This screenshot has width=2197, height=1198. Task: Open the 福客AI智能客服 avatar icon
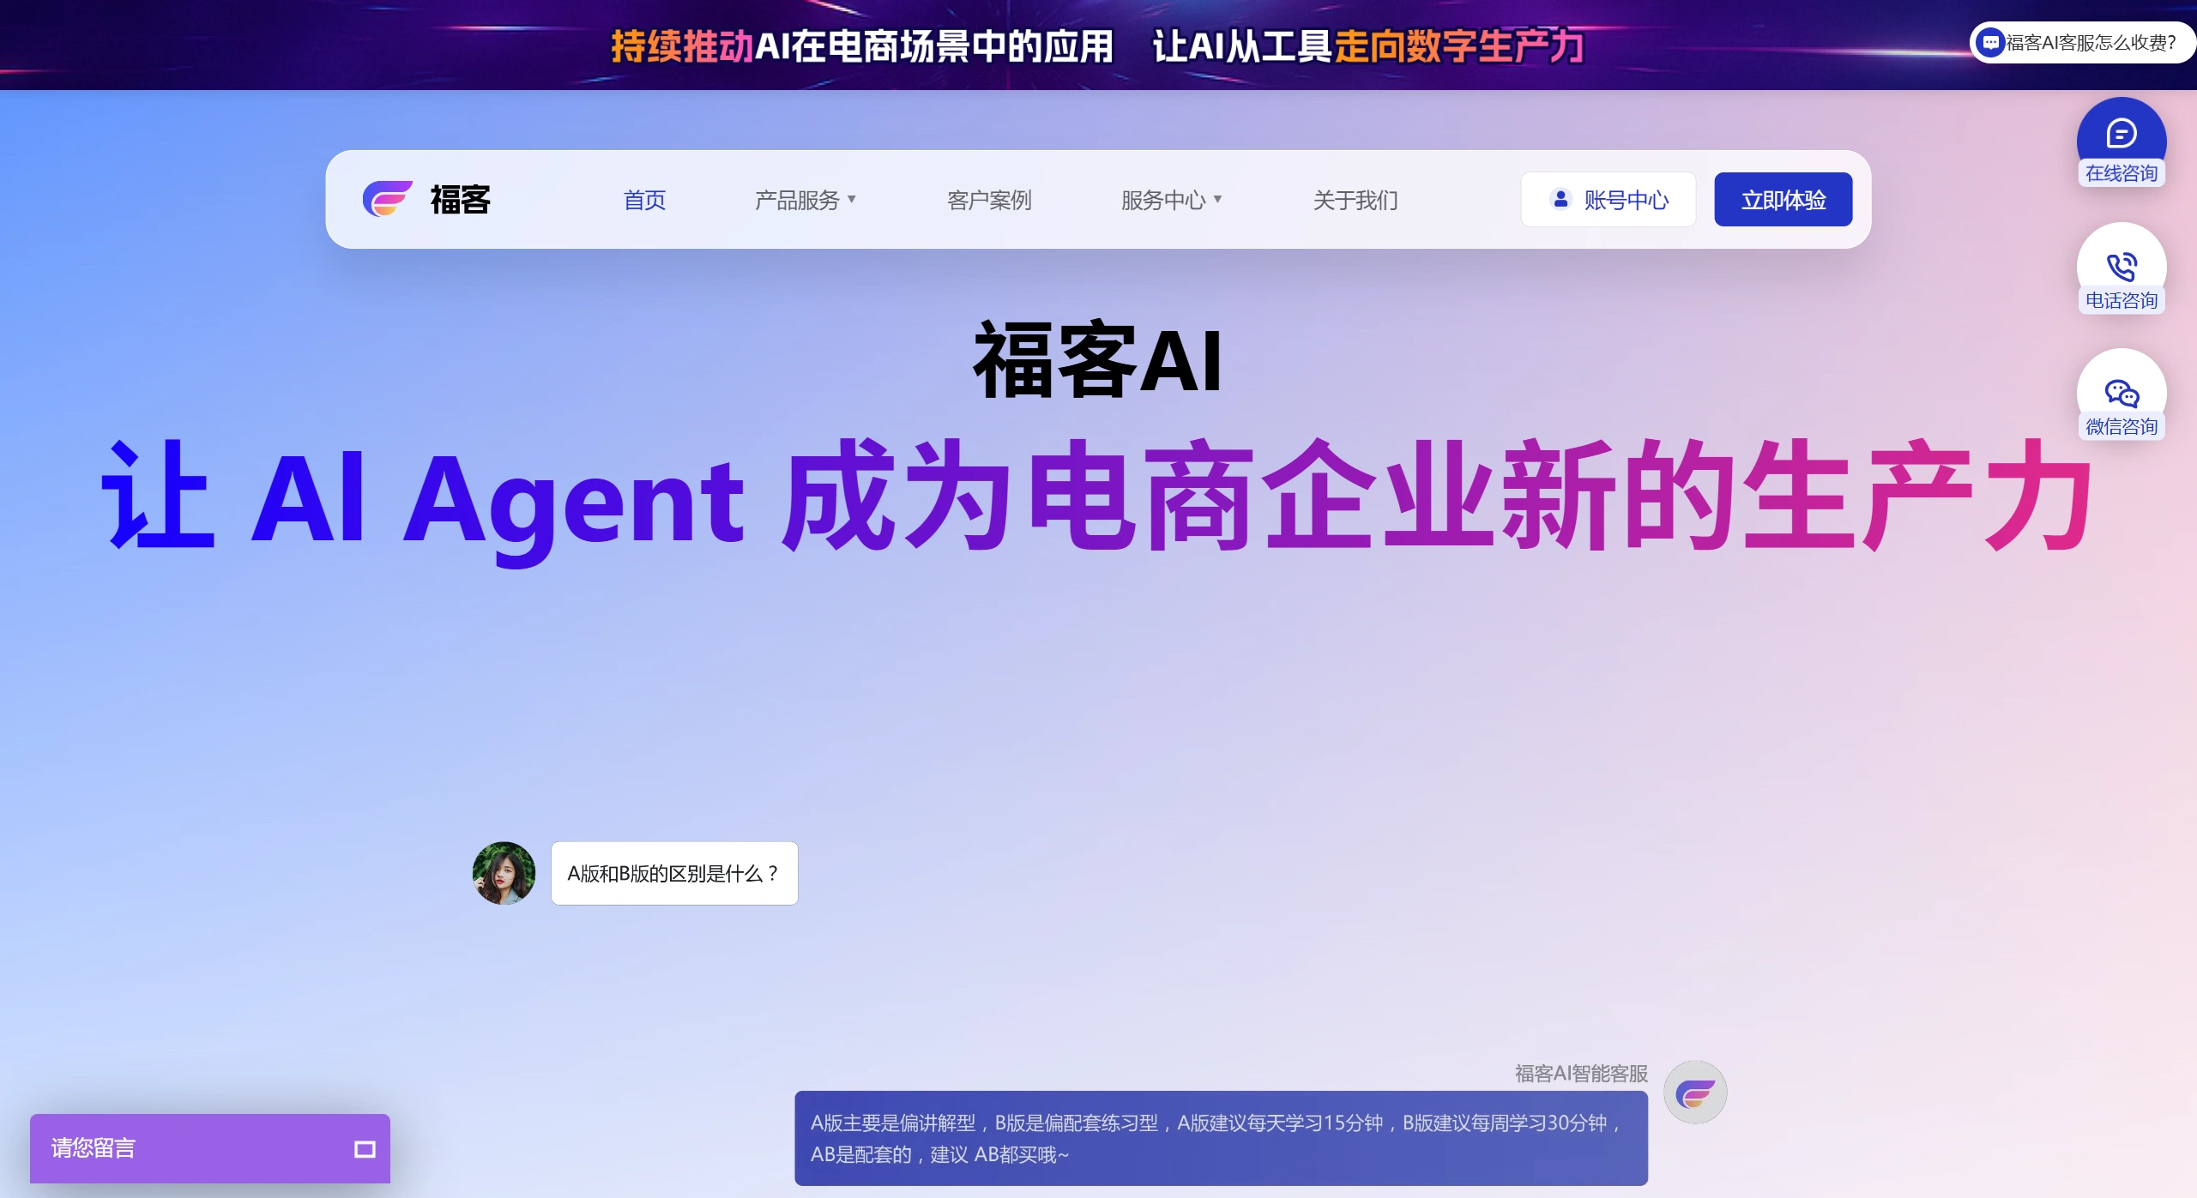pyautogui.click(x=1694, y=1091)
